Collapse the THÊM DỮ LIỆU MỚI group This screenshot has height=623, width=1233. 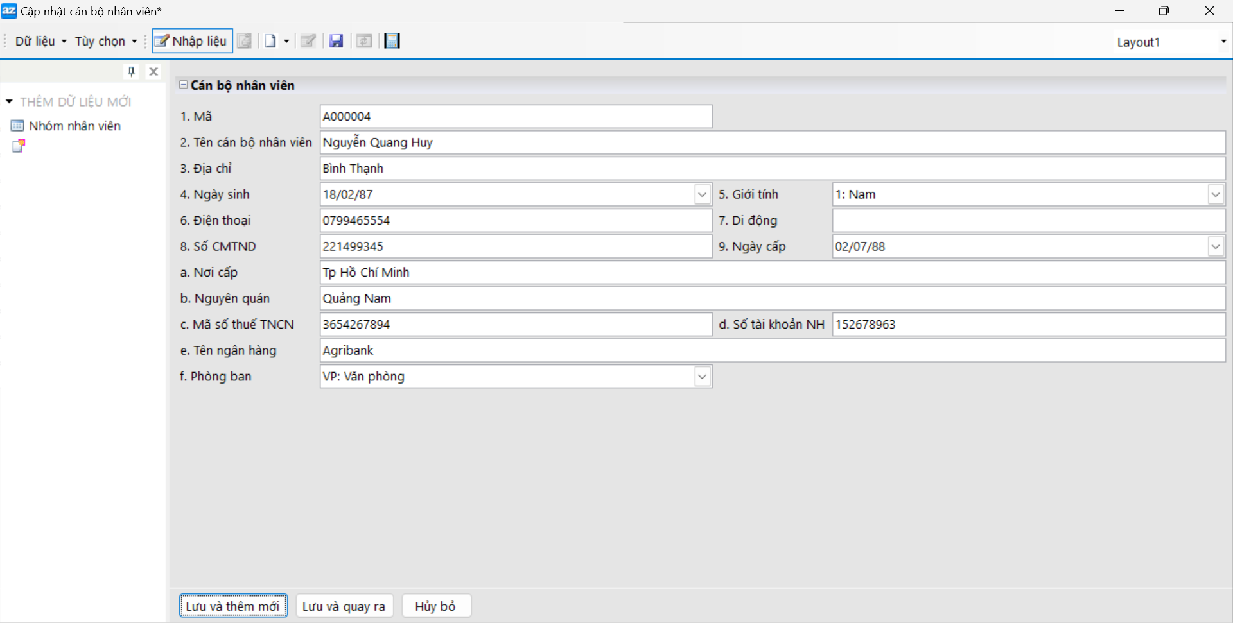[x=9, y=101]
